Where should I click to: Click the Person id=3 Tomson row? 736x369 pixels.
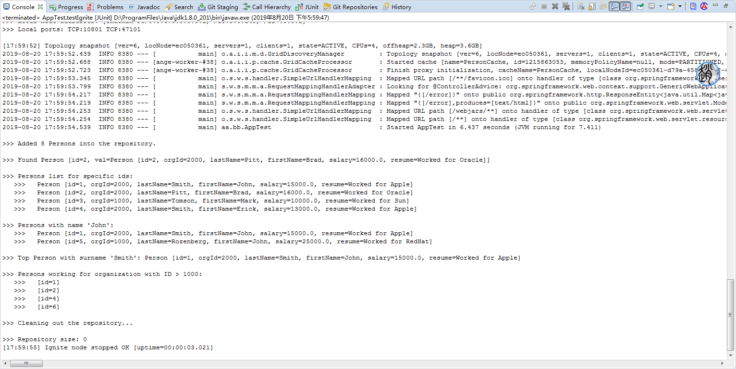tap(212, 201)
